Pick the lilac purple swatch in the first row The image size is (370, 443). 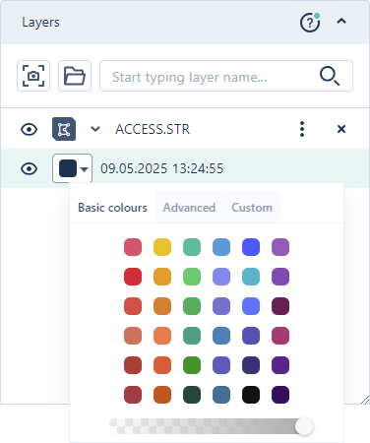pyautogui.click(x=280, y=247)
